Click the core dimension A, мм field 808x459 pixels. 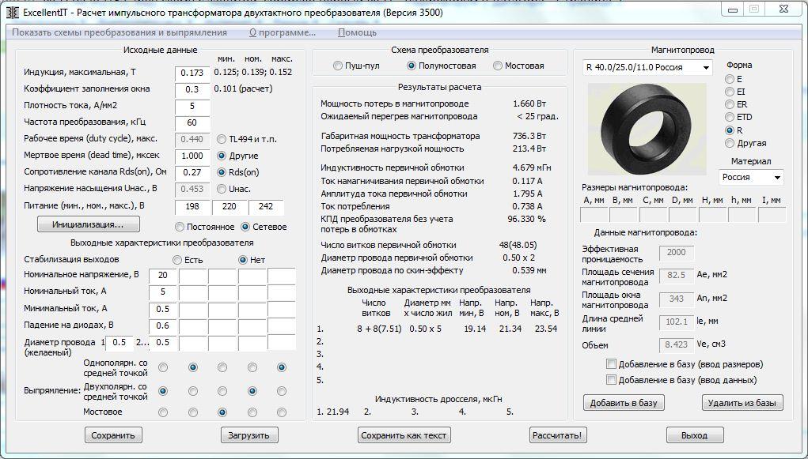pos(594,215)
